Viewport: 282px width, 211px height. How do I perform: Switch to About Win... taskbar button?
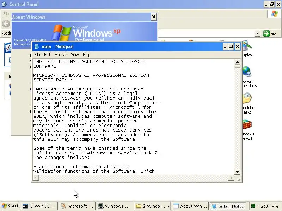pos(190,206)
